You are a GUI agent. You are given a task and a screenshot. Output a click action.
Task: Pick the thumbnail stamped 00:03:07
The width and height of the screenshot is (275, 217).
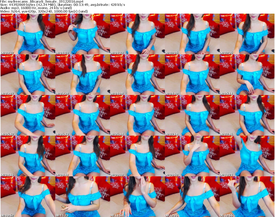pyautogui.click(x=28, y=75)
